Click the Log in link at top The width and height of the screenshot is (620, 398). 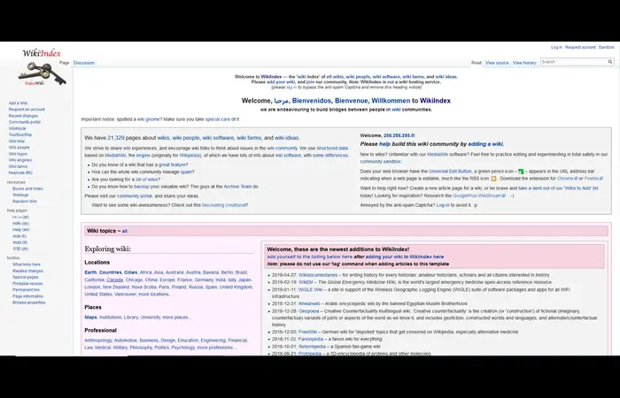point(556,48)
